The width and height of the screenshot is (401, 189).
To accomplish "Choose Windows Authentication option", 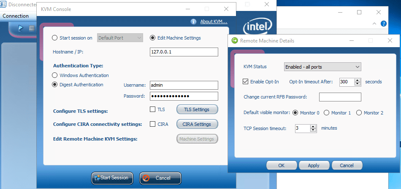I will click(x=54, y=75).
